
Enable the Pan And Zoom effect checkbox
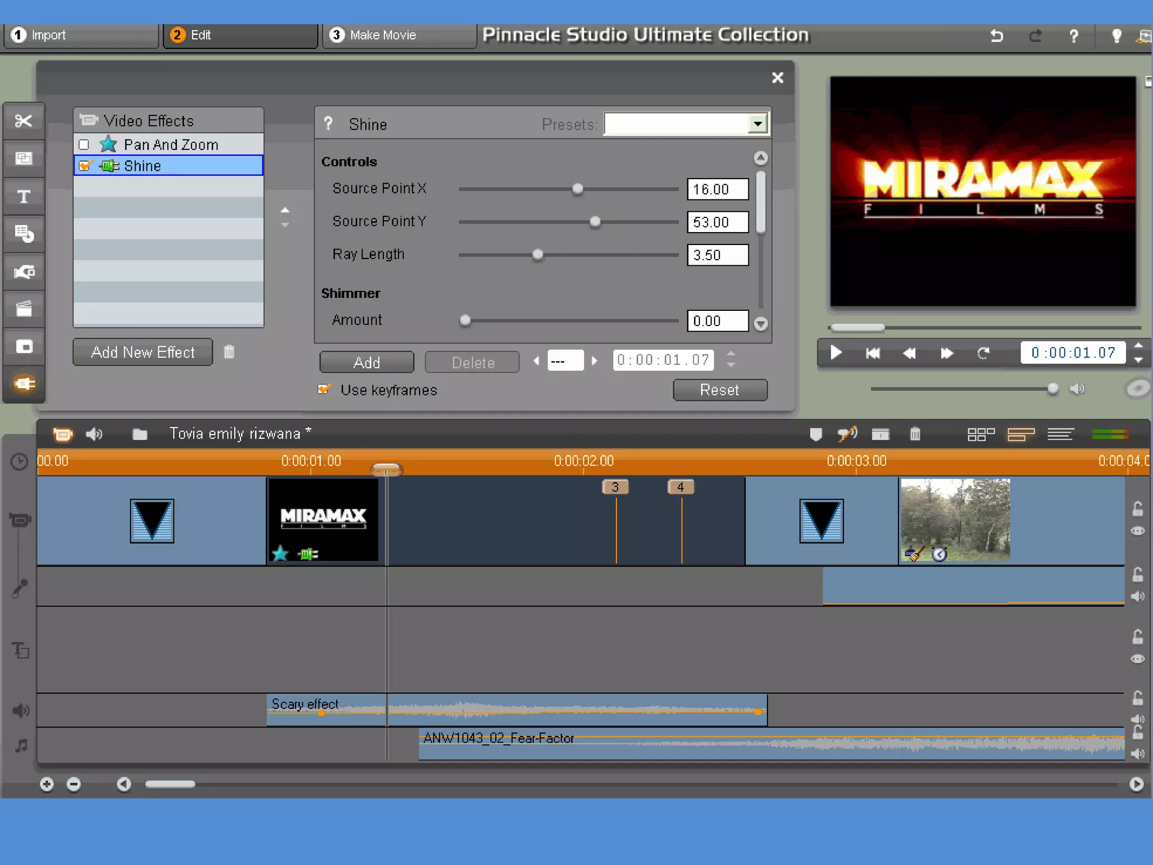pyautogui.click(x=84, y=145)
